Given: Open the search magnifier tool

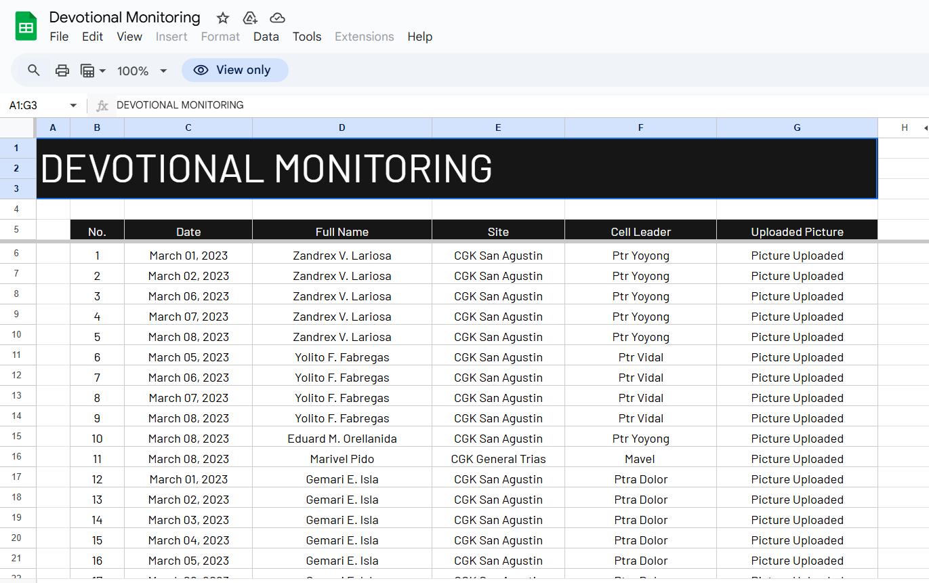Looking at the screenshot, I should point(34,71).
